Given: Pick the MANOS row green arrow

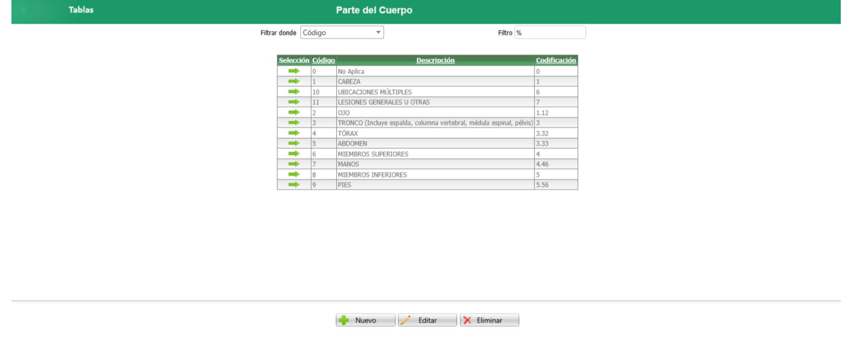Looking at the screenshot, I should pos(294,164).
